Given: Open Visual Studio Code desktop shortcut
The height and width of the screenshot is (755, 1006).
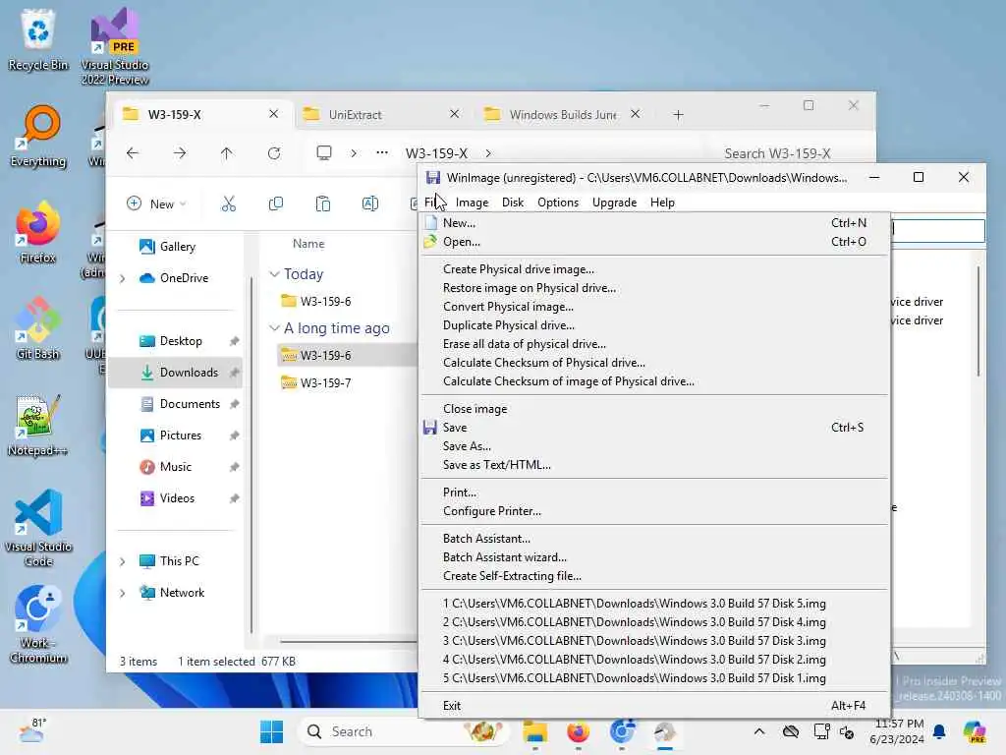Looking at the screenshot, I should 38,528.
